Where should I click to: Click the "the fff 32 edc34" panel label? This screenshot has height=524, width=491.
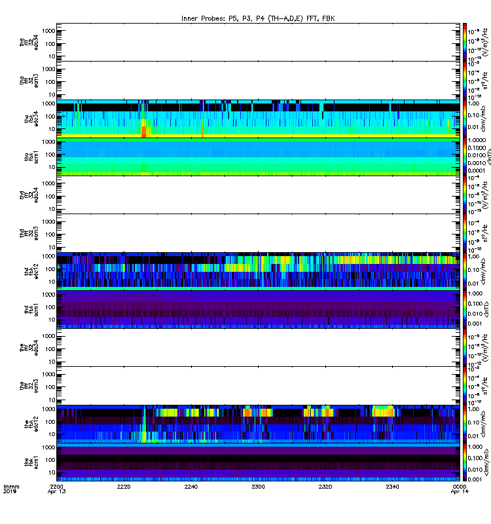(x=29, y=348)
